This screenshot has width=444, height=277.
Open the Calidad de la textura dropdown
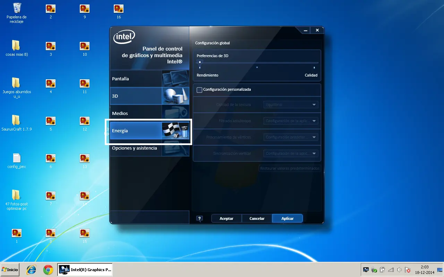pyautogui.click(x=291, y=105)
